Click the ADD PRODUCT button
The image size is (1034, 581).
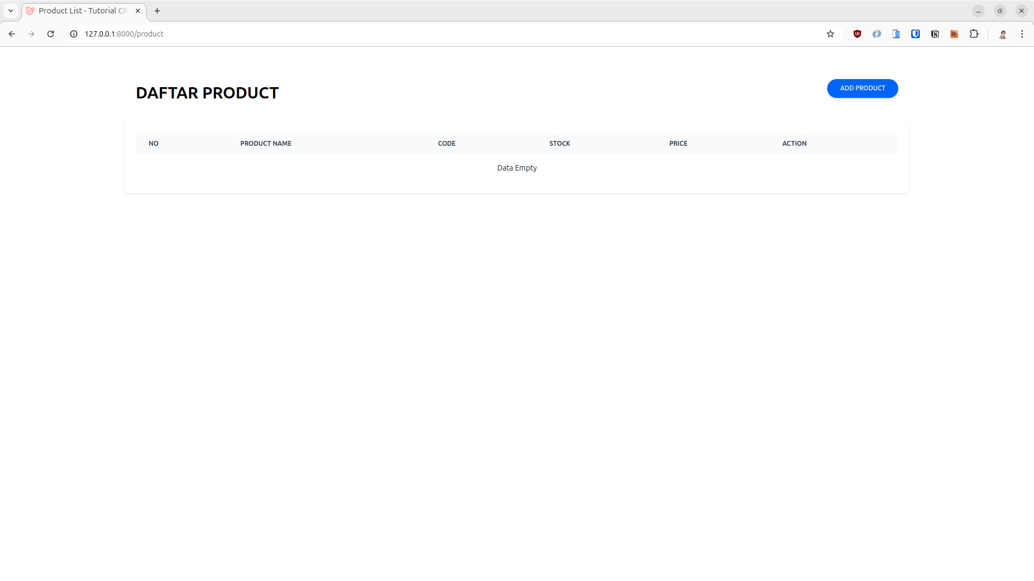tap(862, 88)
